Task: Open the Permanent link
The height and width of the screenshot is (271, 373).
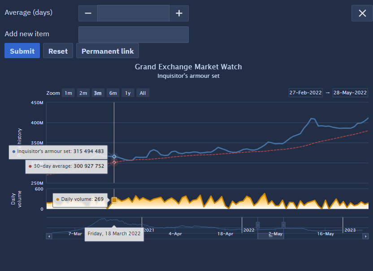Action: point(108,51)
